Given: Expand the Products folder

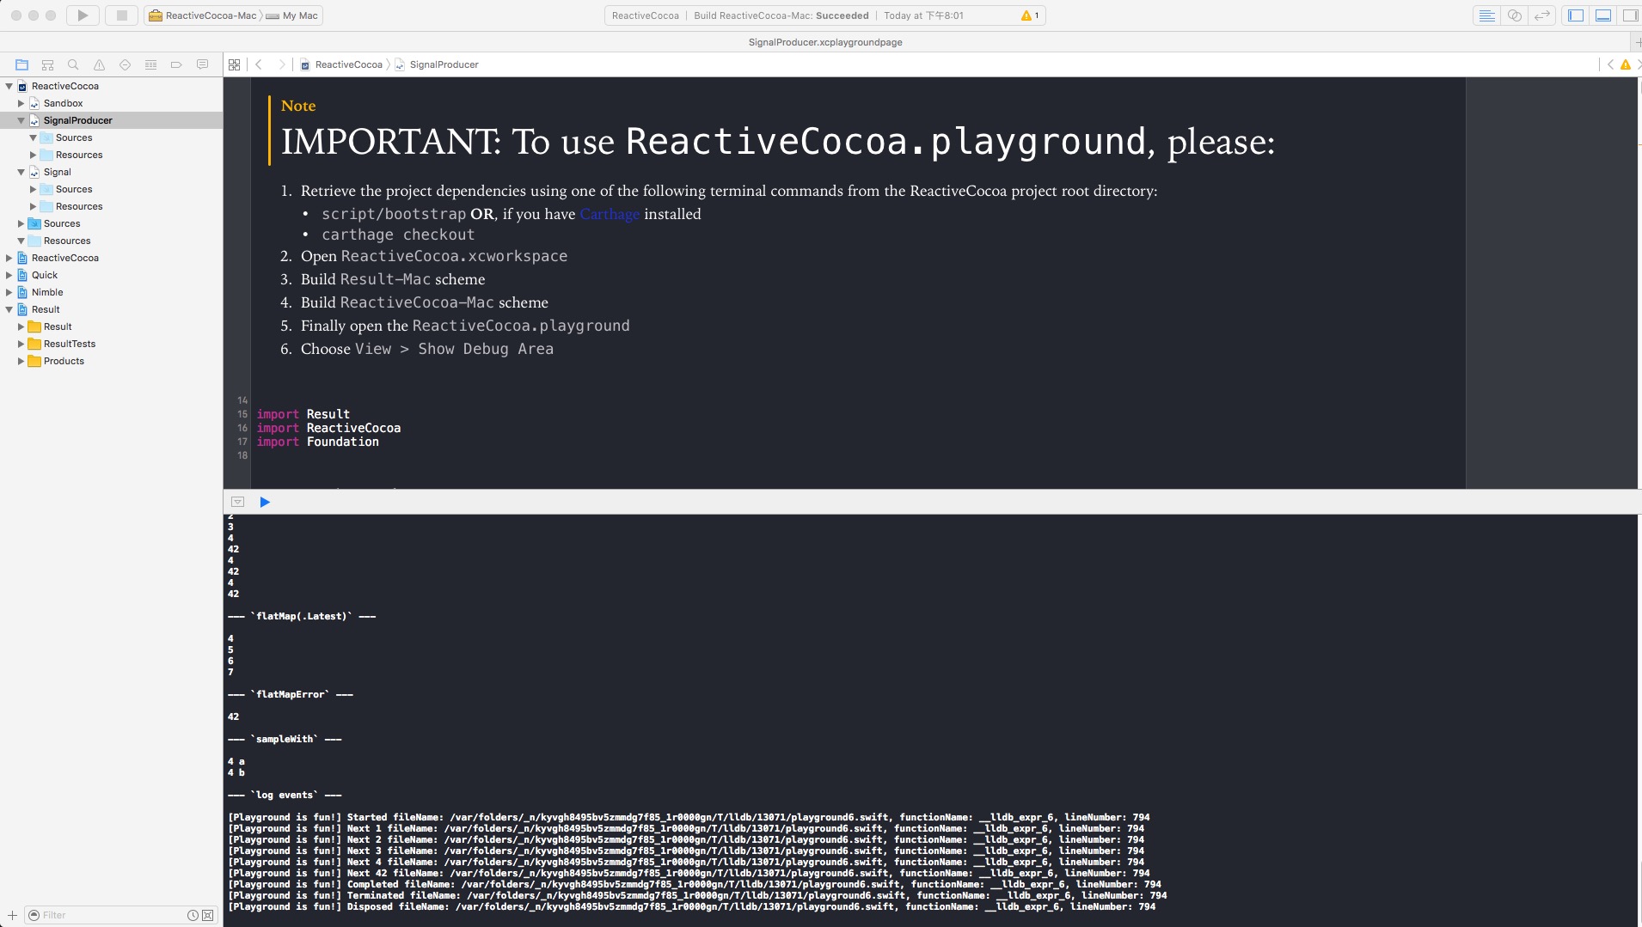Looking at the screenshot, I should 21,361.
